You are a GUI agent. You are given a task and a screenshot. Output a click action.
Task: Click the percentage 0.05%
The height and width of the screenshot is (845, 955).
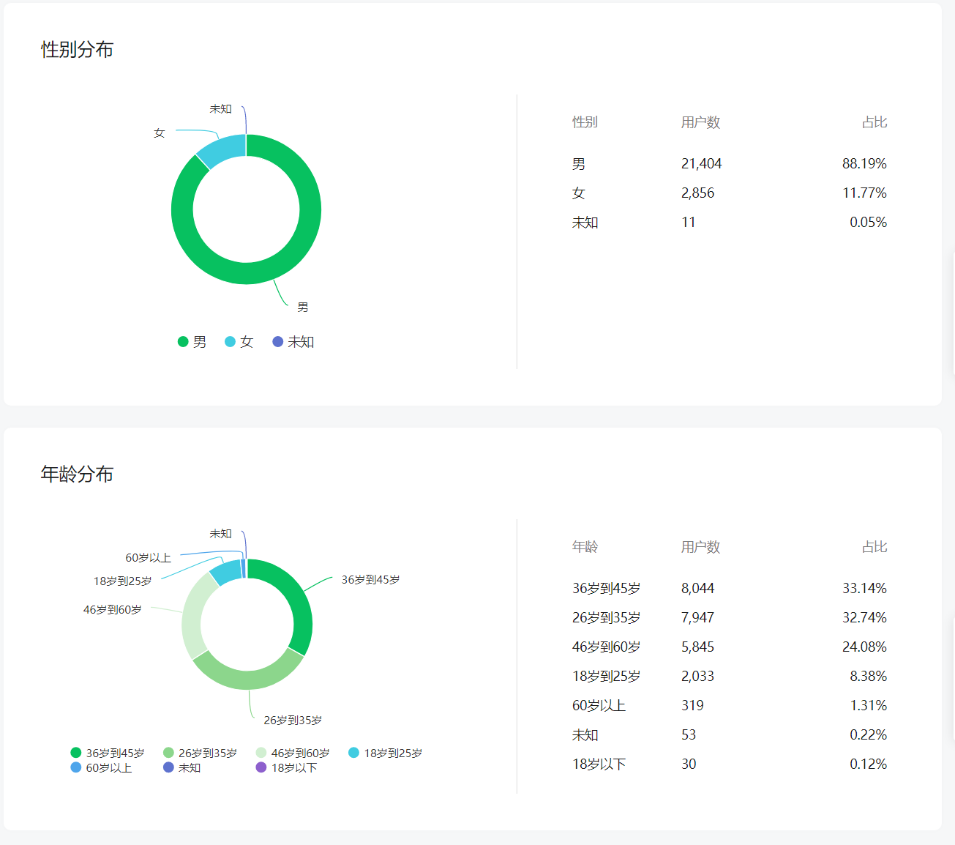868,223
